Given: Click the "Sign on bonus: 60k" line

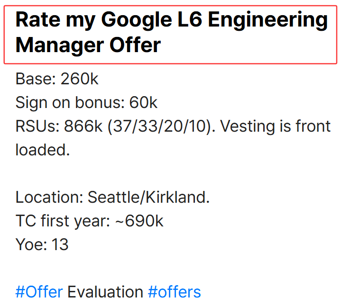Looking at the screenshot, I should click(86, 102).
